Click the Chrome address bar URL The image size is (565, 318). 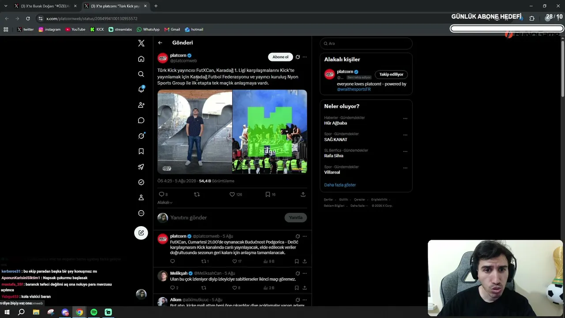click(x=92, y=19)
